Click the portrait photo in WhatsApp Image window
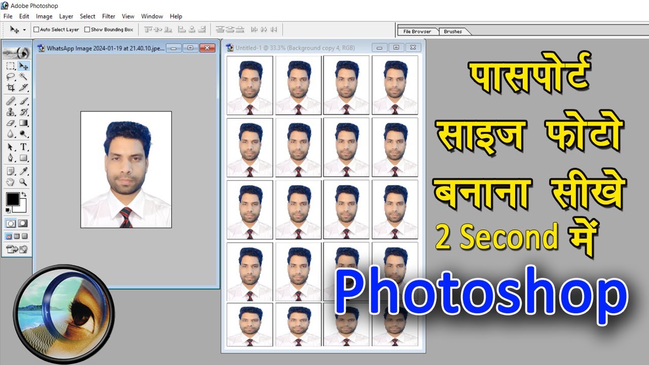Screen dimensions: 649x365 click(x=126, y=170)
